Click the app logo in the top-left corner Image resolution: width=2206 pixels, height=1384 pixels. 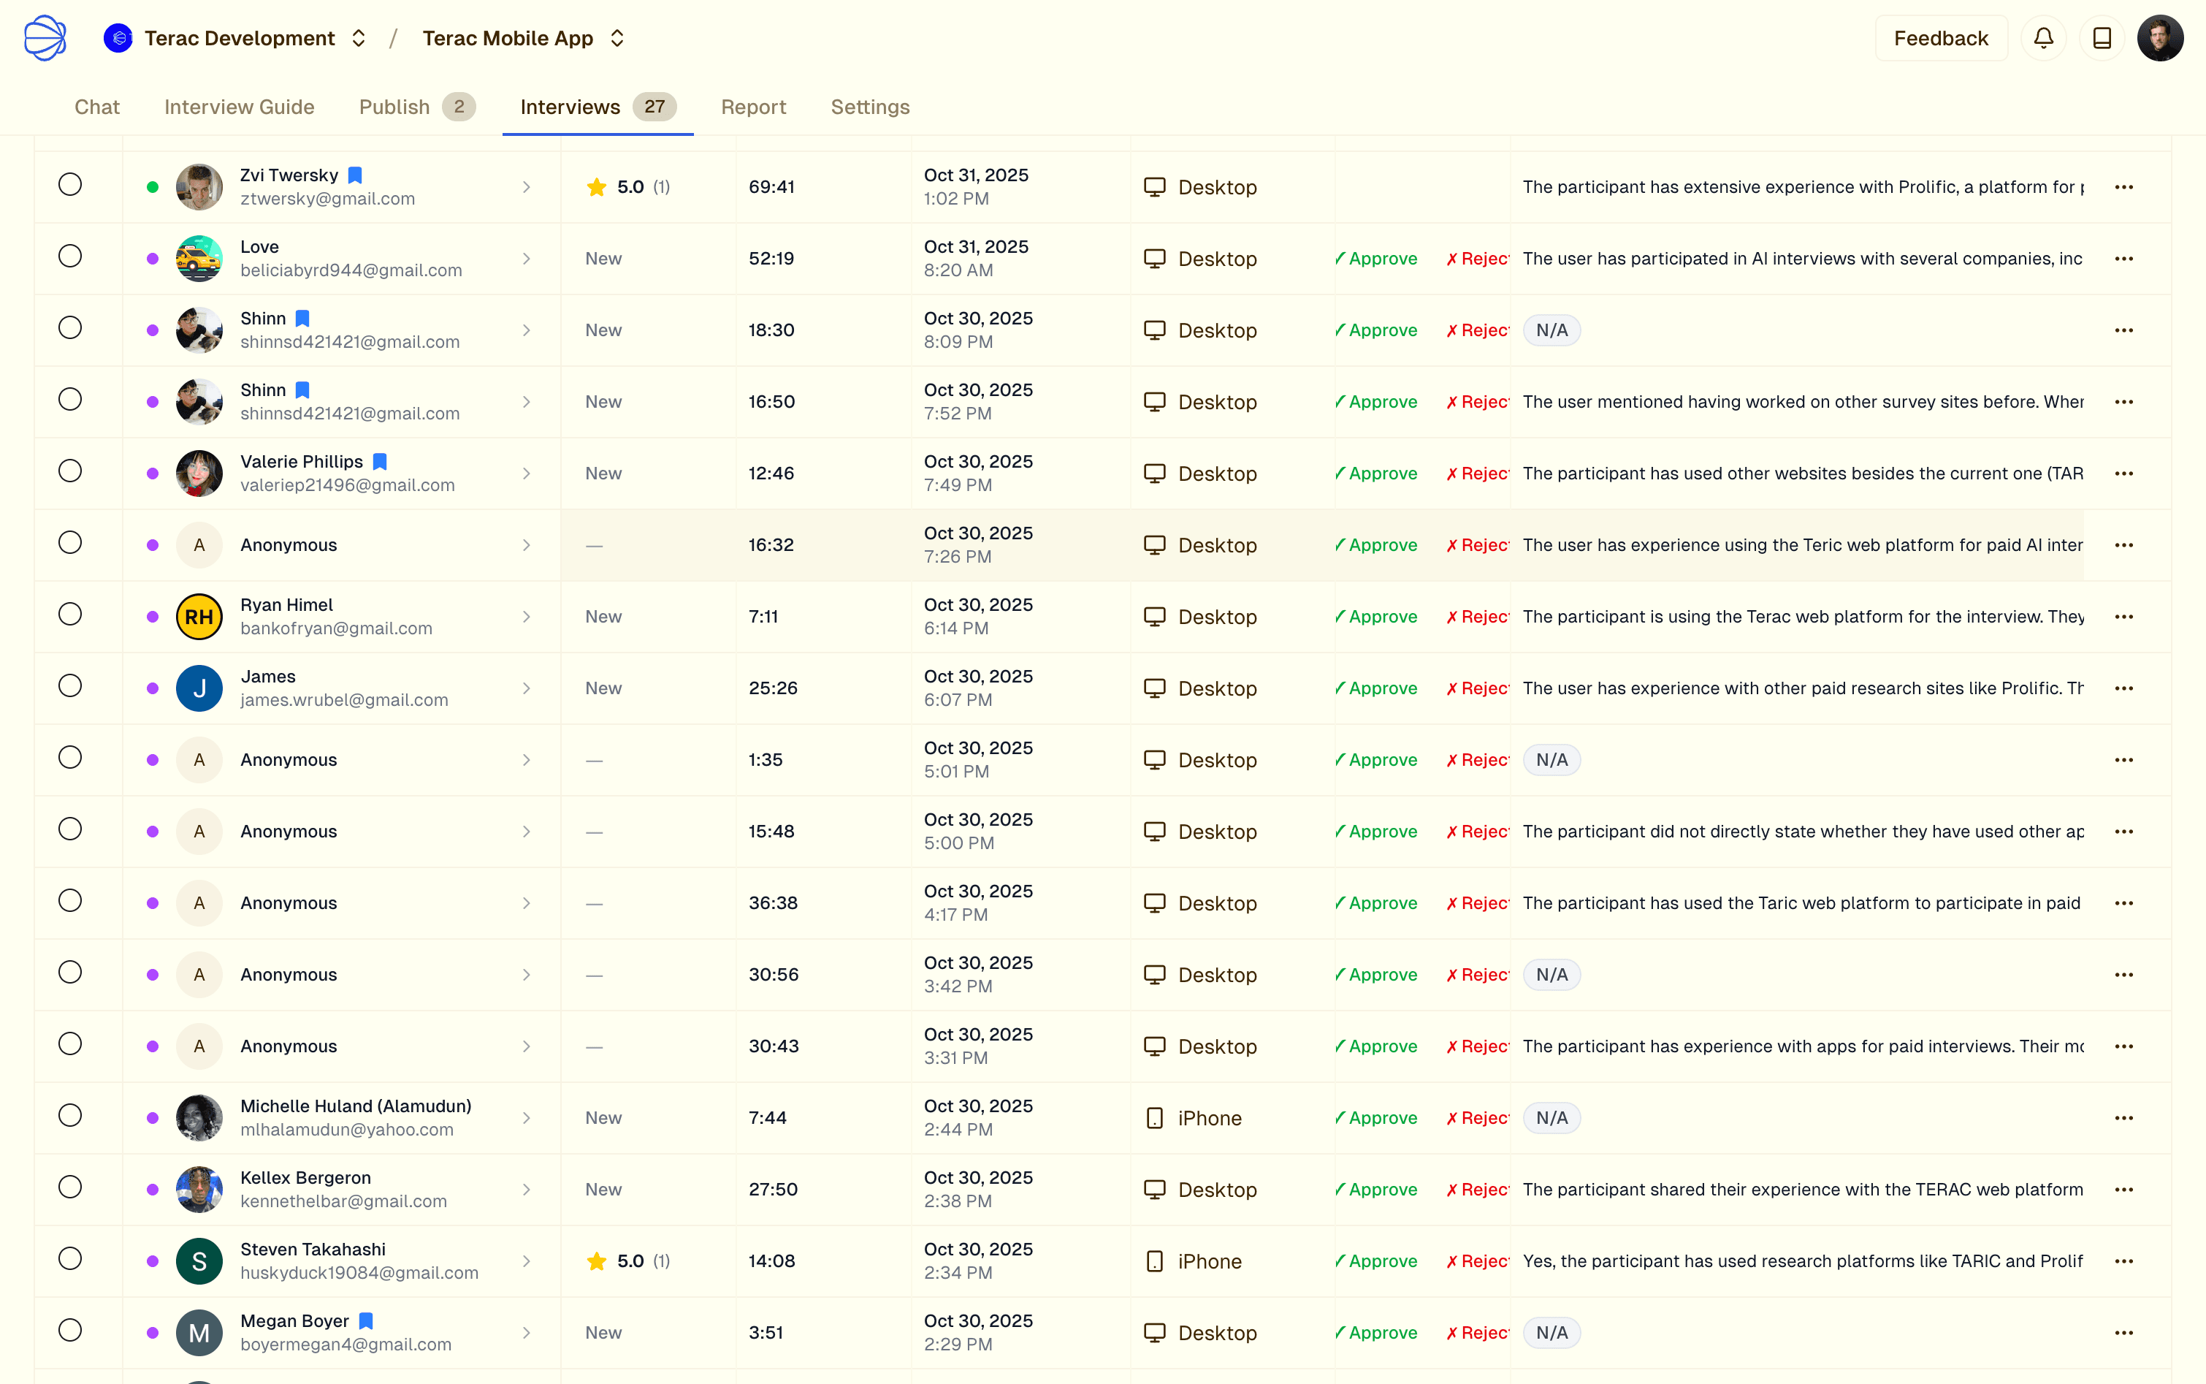point(45,37)
